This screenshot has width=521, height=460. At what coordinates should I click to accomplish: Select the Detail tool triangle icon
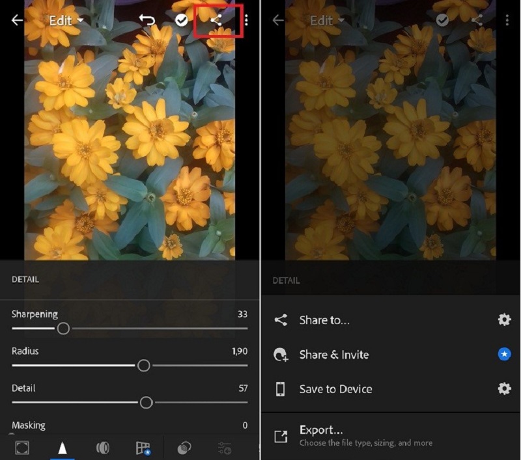pyautogui.click(x=63, y=448)
